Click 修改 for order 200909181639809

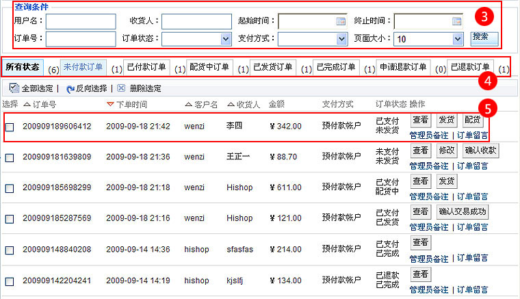click(x=446, y=151)
